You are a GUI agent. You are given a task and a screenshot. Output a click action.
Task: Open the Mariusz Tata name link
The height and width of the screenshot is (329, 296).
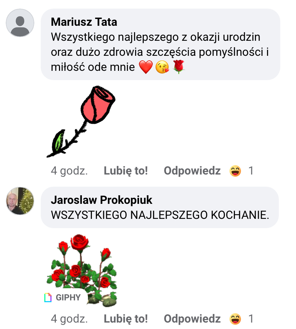[x=84, y=22]
